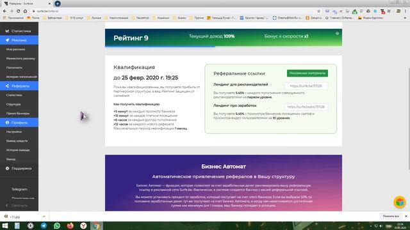Open the Кошельки bookmark folder
410x230 pixels.
click(x=161, y=18)
